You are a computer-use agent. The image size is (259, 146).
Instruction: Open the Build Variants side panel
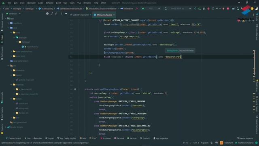pos(2,114)
